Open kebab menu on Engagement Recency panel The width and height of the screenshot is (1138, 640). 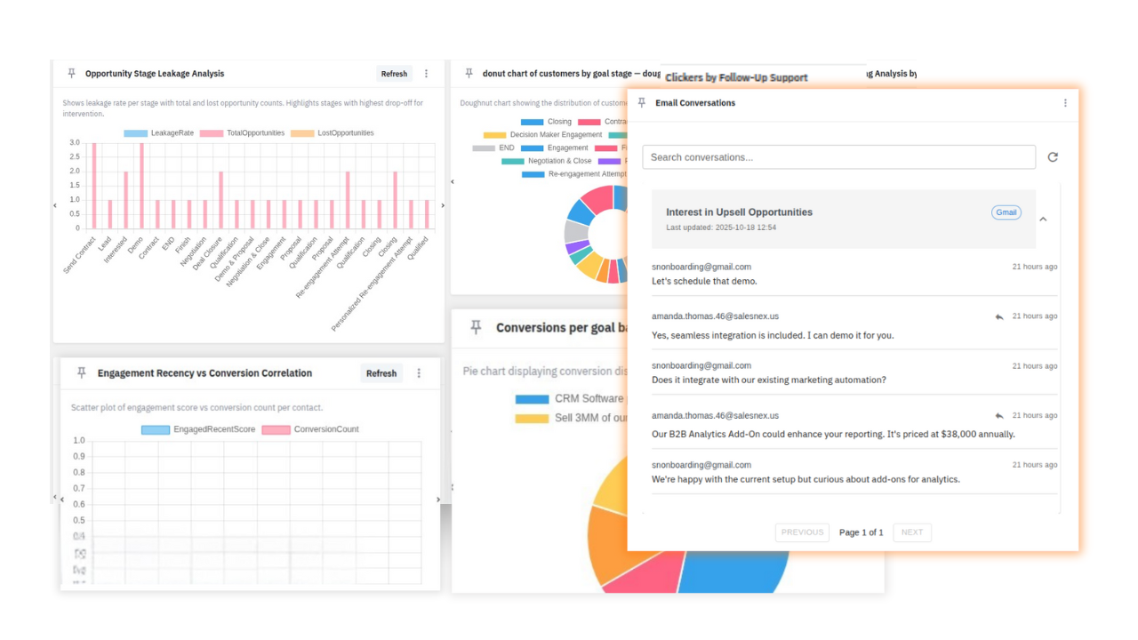pyautogui.click(x=419, y=373)
